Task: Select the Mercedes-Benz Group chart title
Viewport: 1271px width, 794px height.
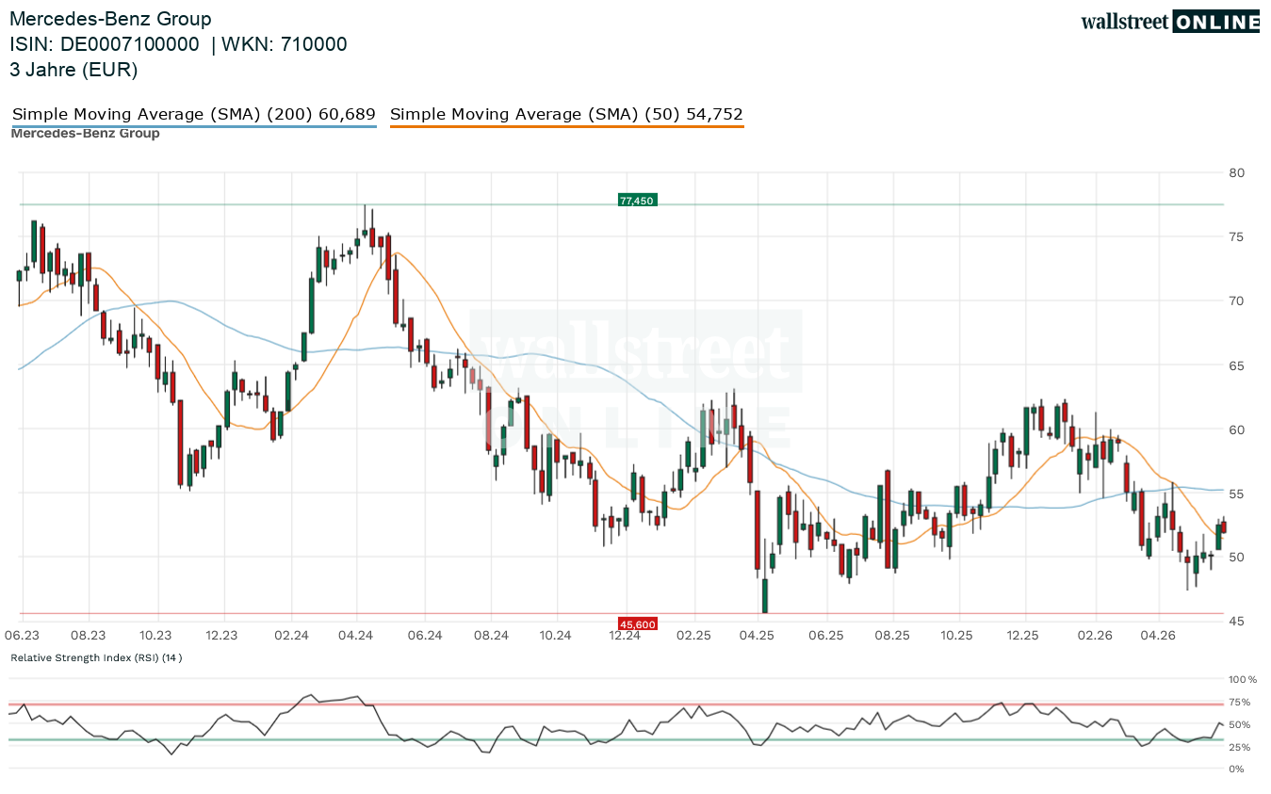Action: point(110,19)
